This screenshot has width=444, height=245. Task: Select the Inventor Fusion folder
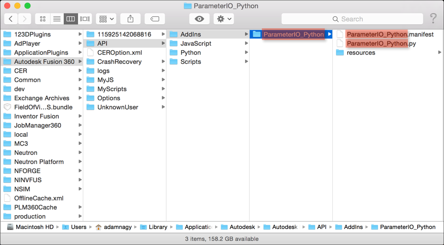click(x=37, y=116)
